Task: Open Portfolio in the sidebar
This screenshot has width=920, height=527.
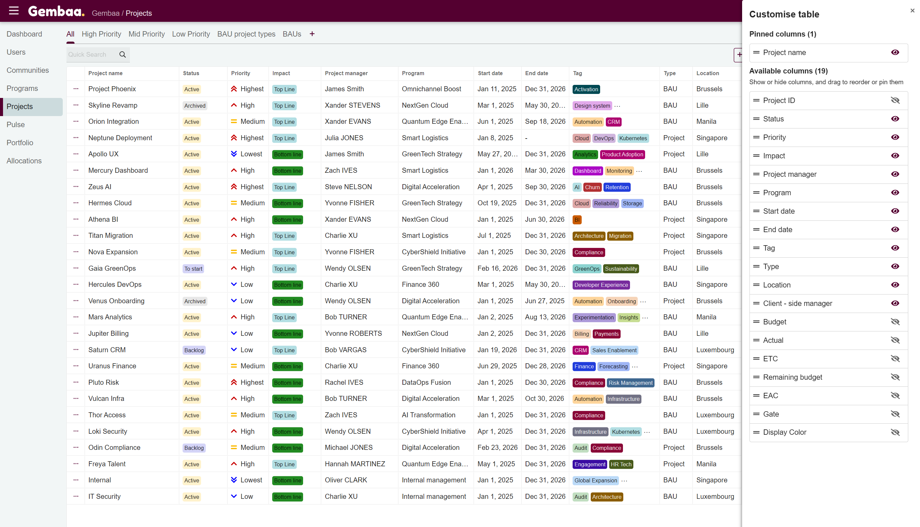Action: (x=20, y=143)
